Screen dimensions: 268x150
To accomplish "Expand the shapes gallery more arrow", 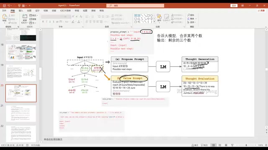I will [x=155, y=22].
